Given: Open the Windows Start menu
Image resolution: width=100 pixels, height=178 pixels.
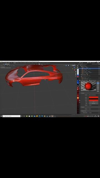Looking at the screenshot, I should 1,116.
